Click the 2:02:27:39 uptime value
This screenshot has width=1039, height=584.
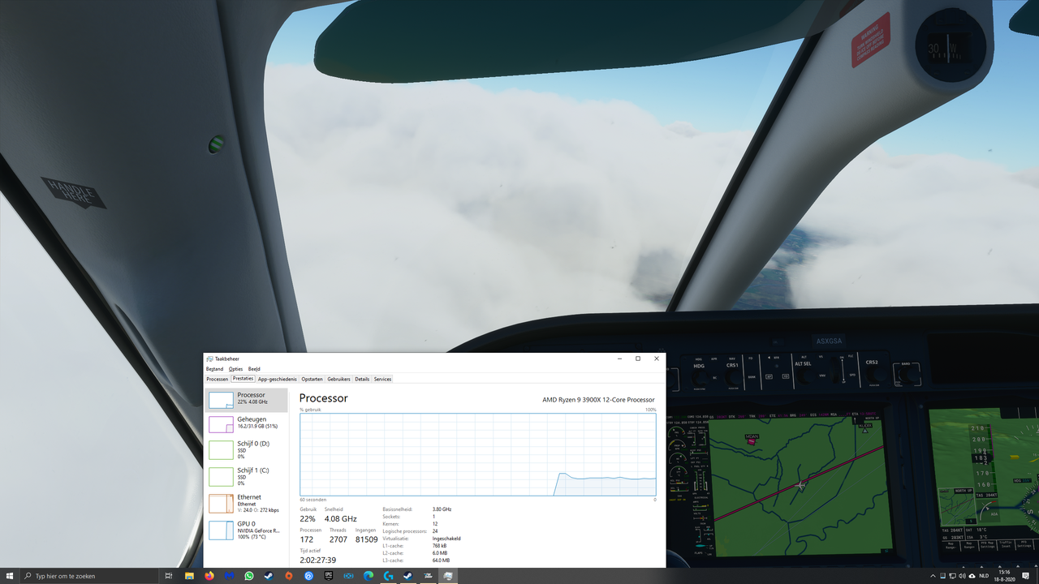pyautogui.click(x=318, y=560)
